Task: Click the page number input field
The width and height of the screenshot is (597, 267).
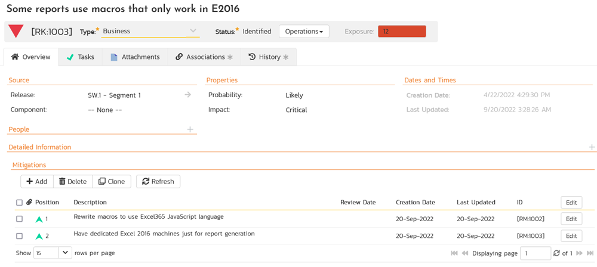Action: pos(536,253)
